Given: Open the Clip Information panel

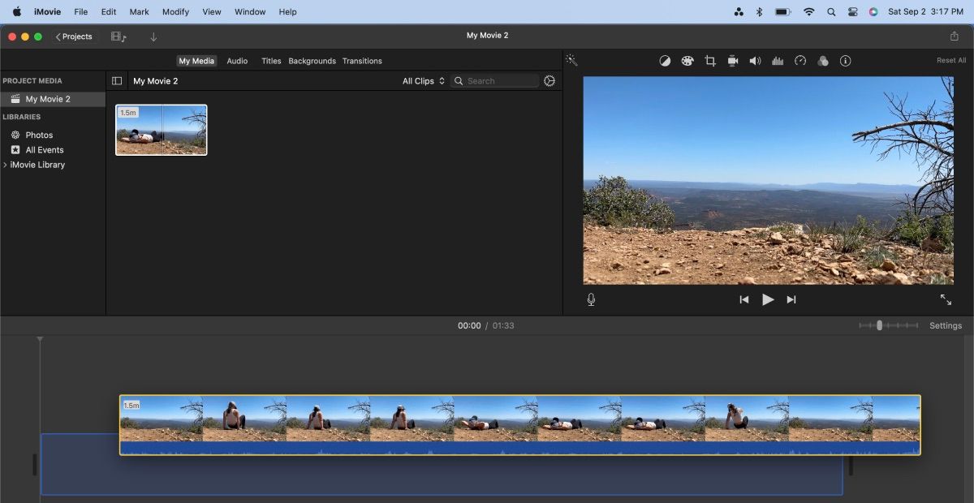Looking at the screenshot, I should coord(845,60).
